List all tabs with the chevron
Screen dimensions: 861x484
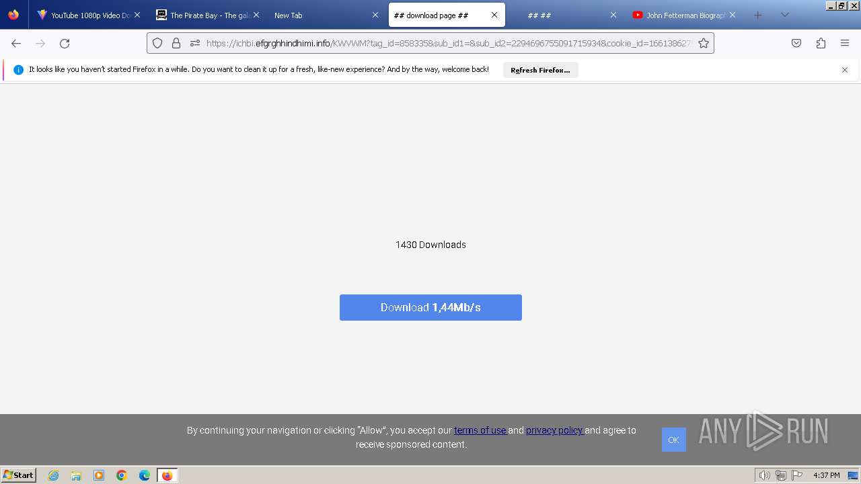784,15
